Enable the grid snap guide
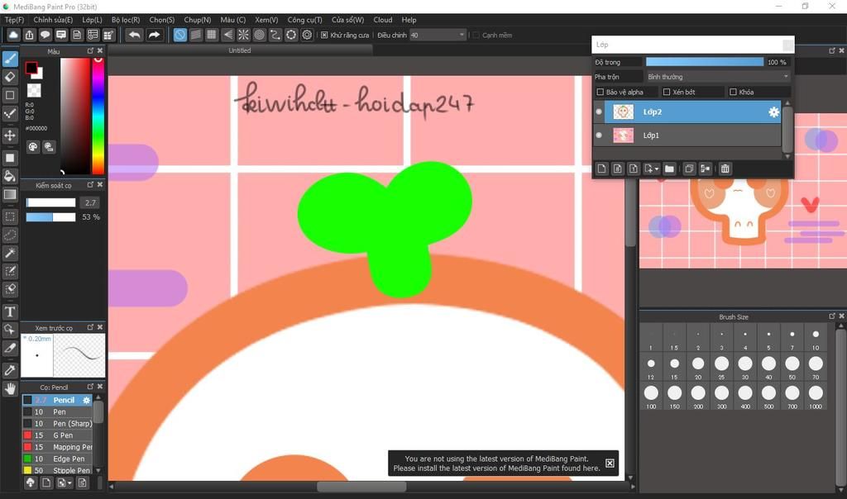Screen dimensions: 847x499 (x=212, y=35)
